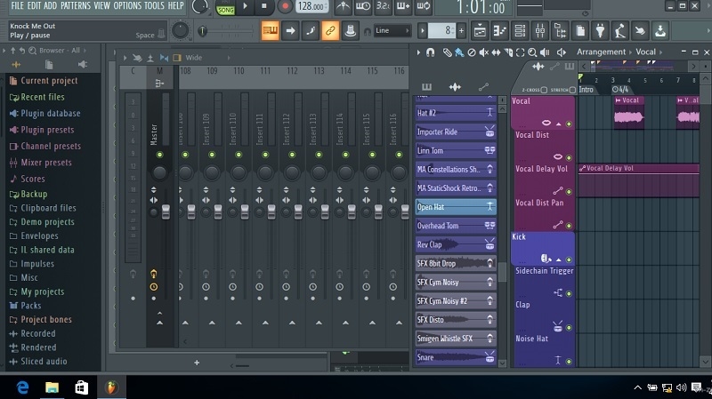The image size is (712, 399).
Task: Open the Channel rack view from the toolbar
Action: 520,31
